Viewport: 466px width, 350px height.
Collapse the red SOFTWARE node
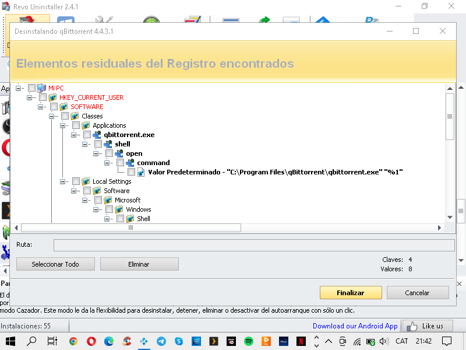coord(40,107)
